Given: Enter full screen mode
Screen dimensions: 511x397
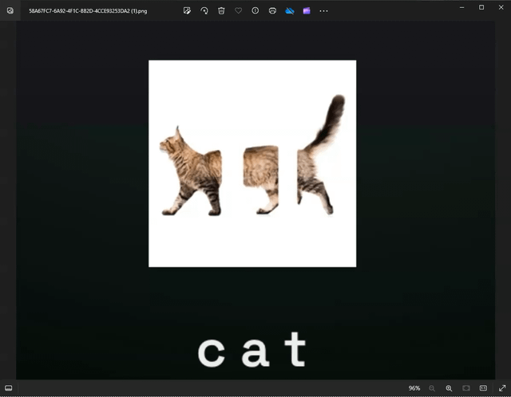Looking at the screenshot, I should tap(502, 388).
